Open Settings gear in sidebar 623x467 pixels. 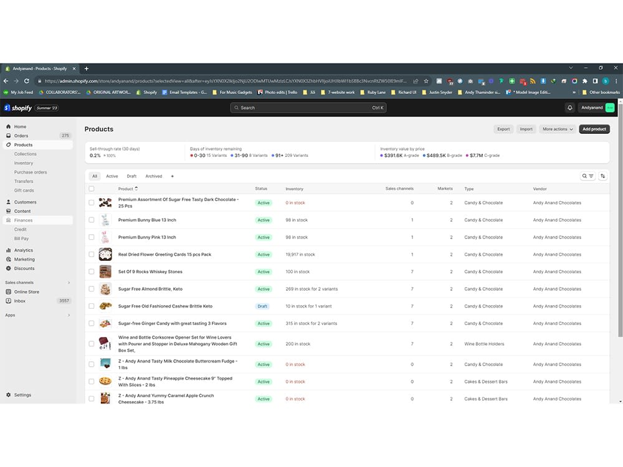(8, 395)
